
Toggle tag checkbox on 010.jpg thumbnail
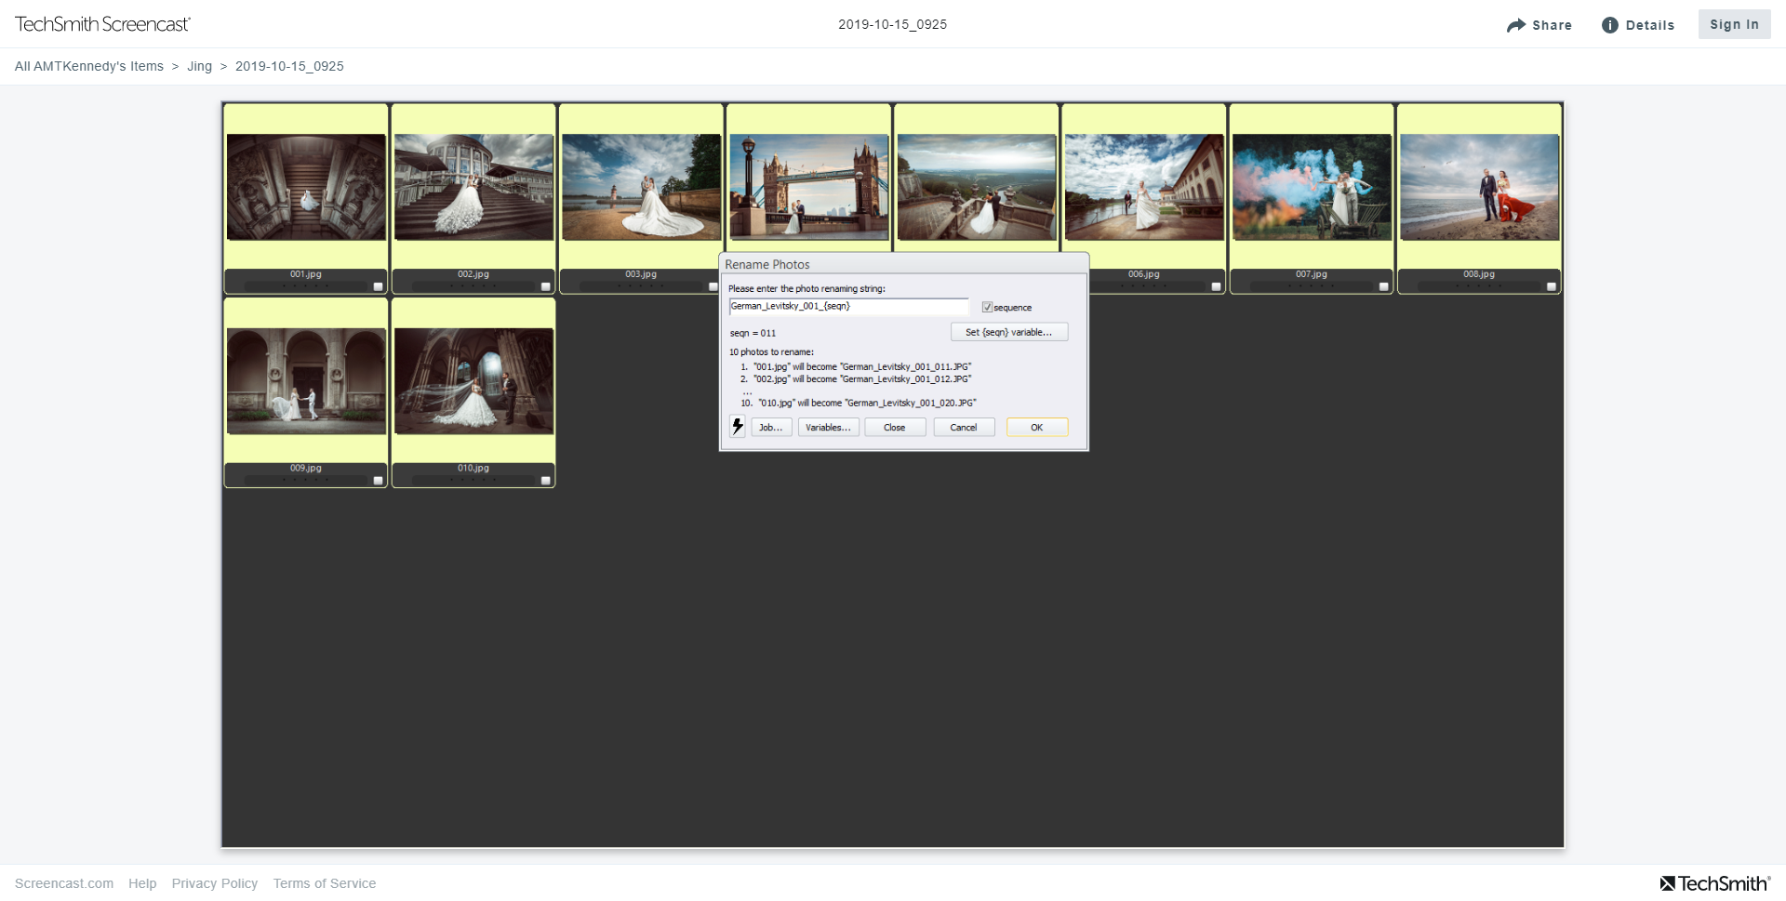pos(545,481)
